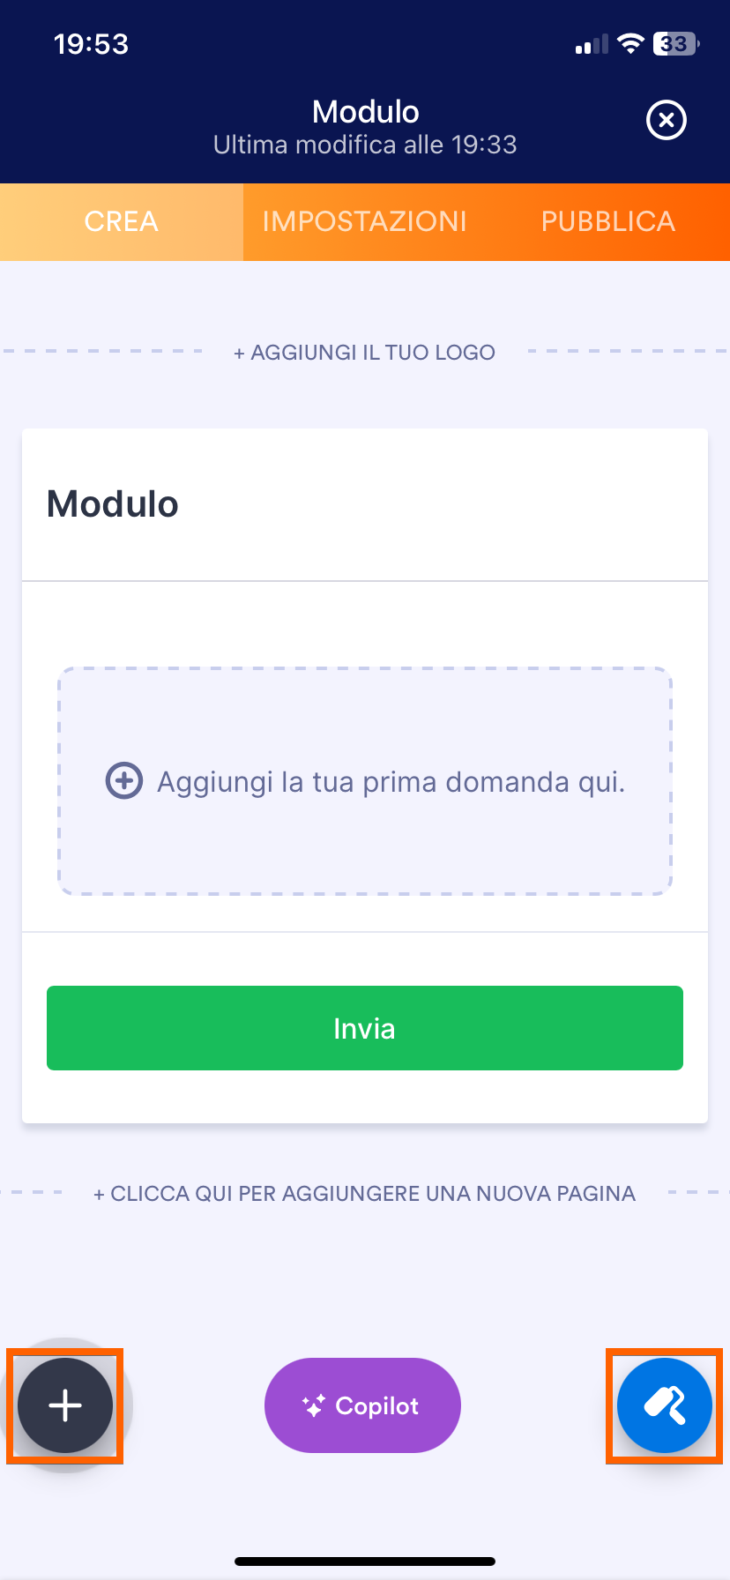
Task: Tap the battery indicator in status bar
Action: pyautogui.click(x=675, y=43)
